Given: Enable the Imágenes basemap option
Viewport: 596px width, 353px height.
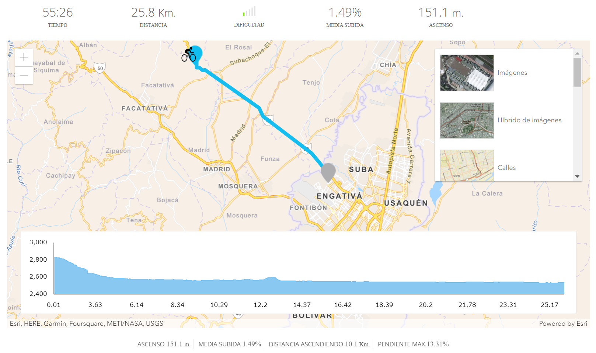Looking at the screenshot, I should click(513, 73).
